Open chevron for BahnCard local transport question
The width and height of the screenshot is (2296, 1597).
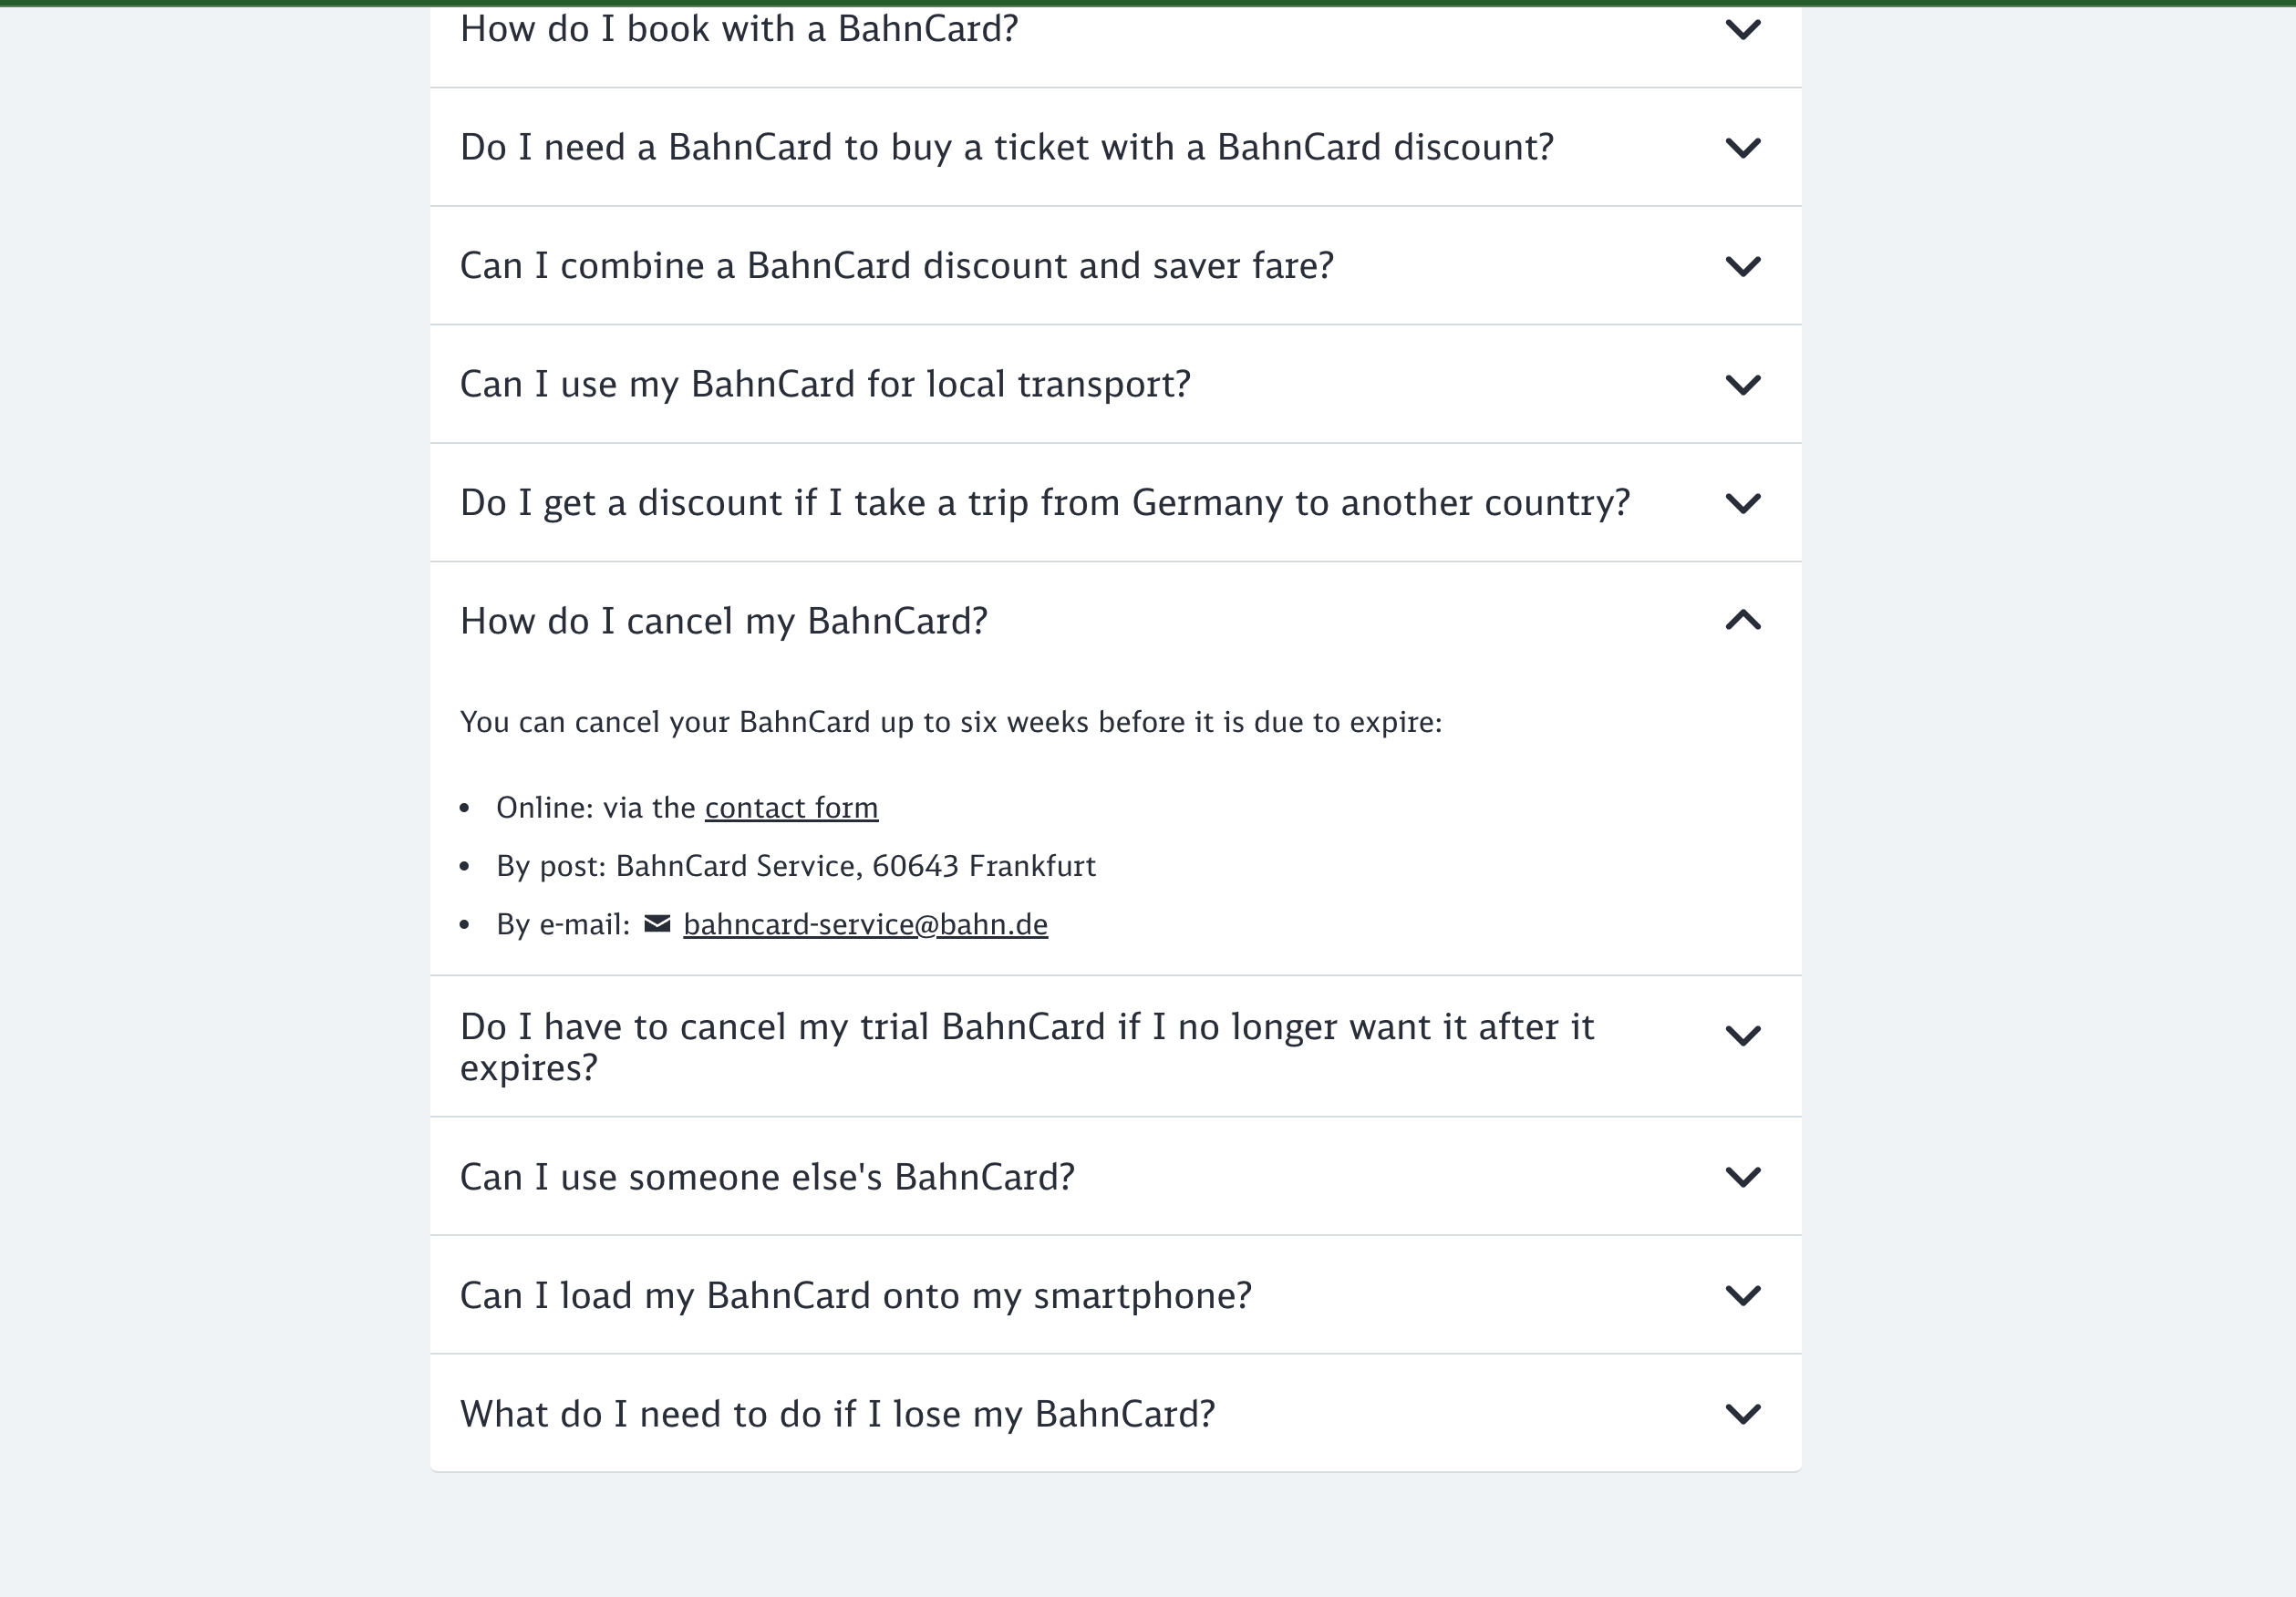[1742, 385]
